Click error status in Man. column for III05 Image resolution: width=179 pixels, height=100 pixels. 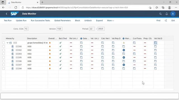coord(124,57)
